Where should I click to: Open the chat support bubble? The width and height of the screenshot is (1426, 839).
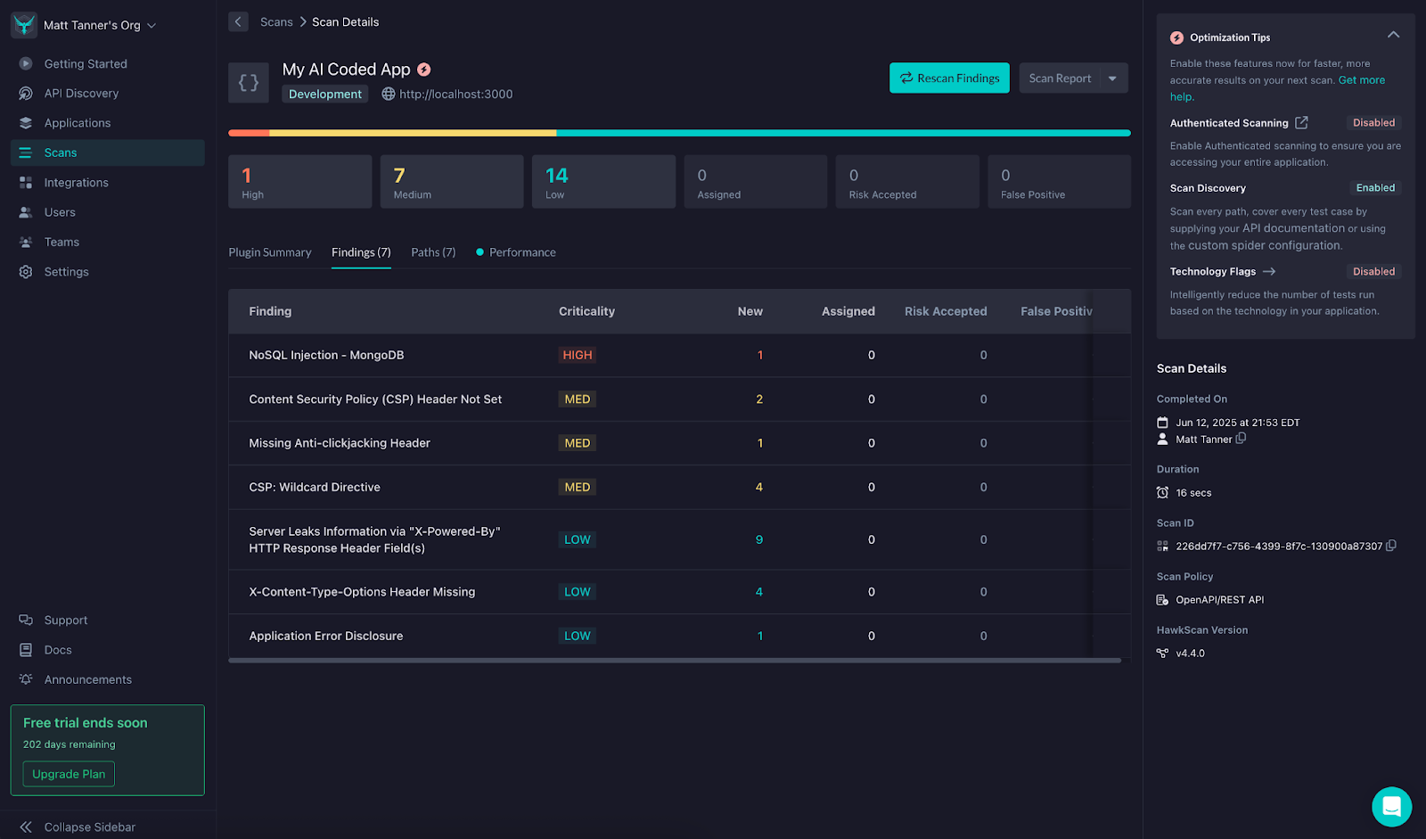pos(1391,807)
